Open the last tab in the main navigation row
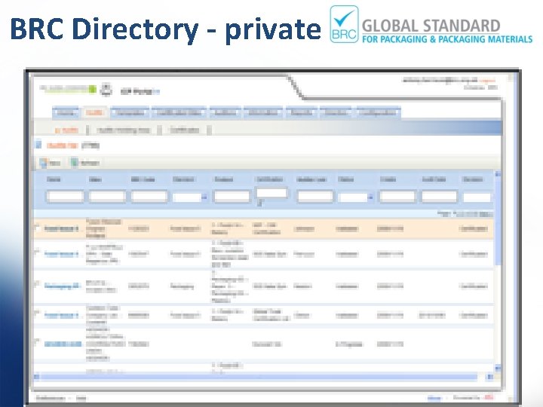The image size is (543, 407). [x=378, y=113]
